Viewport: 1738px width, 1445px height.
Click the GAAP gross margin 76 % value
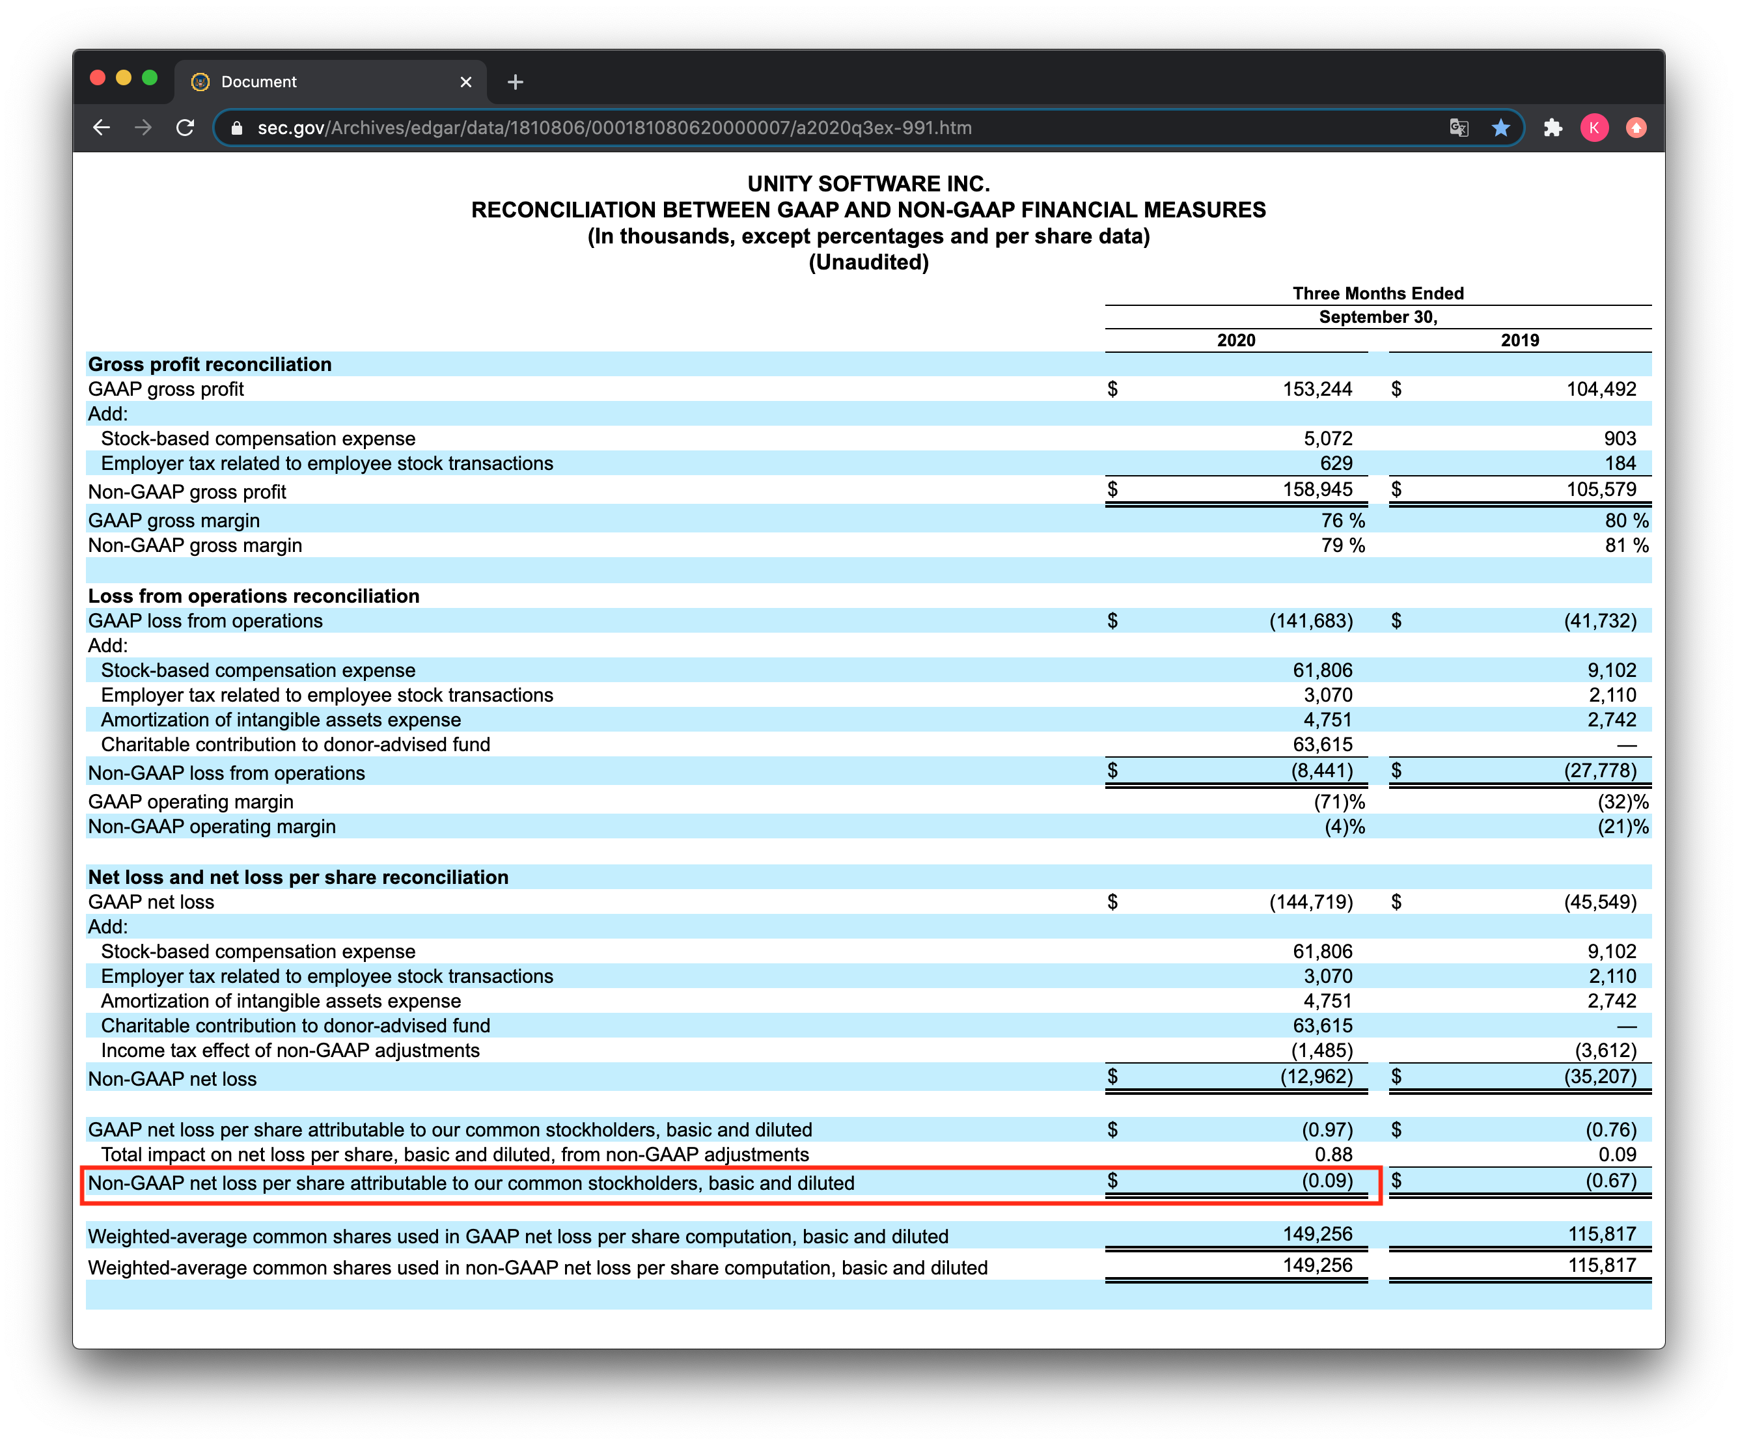click(x=1342, y=521)
